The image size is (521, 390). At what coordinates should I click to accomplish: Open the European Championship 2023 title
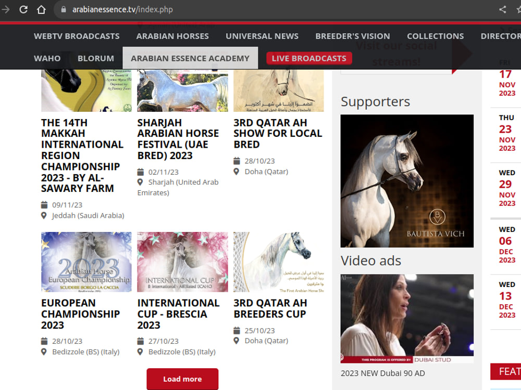(80, 314)
